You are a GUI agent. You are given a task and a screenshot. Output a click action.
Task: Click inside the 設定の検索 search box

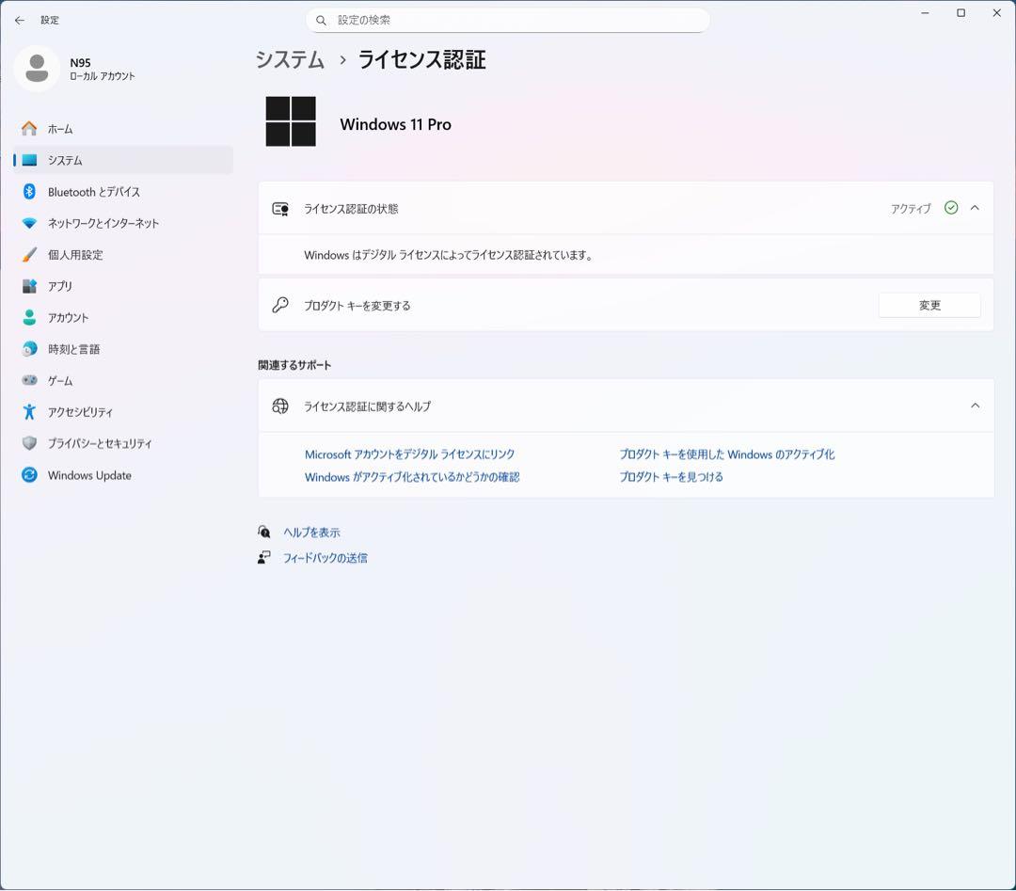508,20
